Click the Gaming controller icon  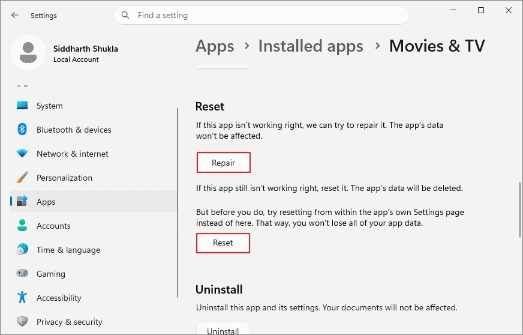(x=22, y=273)
